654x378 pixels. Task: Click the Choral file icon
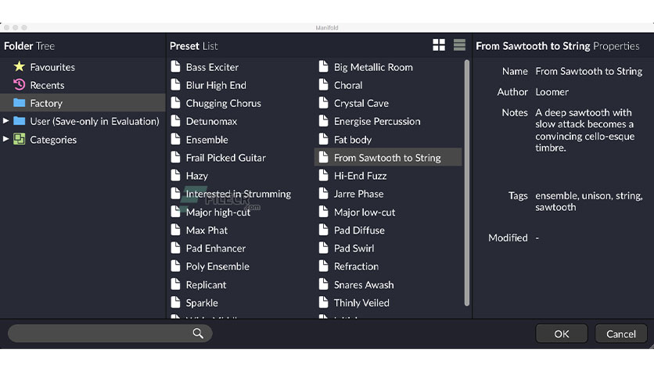pos(324,85)
